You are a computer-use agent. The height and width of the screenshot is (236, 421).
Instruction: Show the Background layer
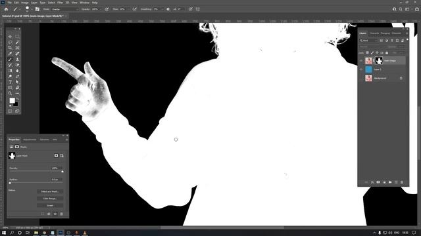[x=361, y=78]
